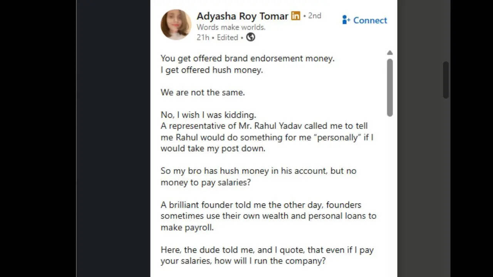Click the '2nd' connection degree label

coord(314,16)
